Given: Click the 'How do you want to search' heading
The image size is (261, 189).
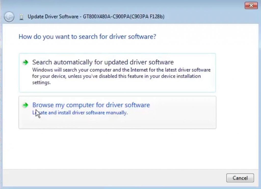Looking at the screenshot, I should (87, 37).
